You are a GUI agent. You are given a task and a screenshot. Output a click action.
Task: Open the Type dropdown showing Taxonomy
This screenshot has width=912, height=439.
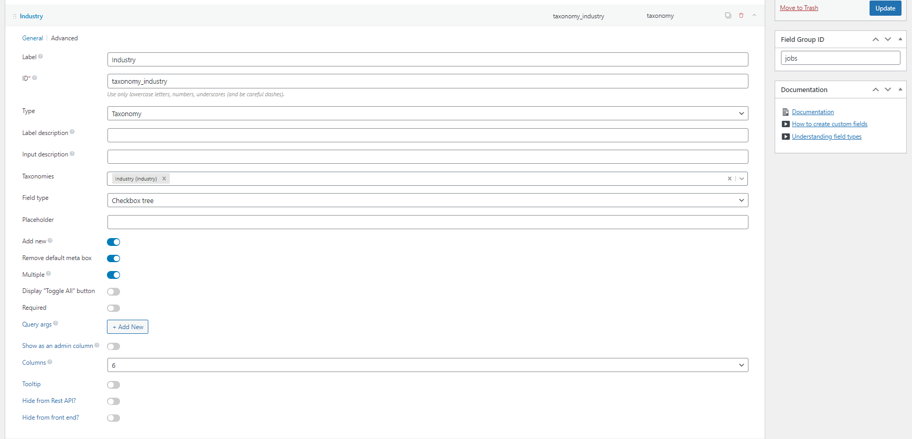point(428,114)
